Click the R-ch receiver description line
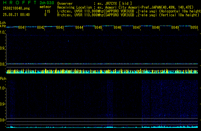This screenshot has height=131, width=201. tap(128, 15)
